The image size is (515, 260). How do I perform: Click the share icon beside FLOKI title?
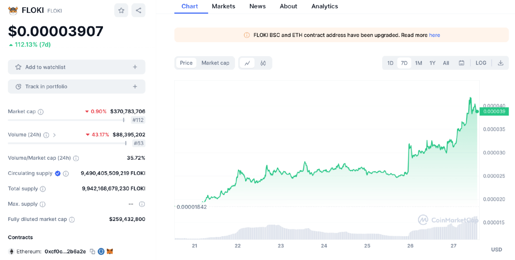coord(138,11)
